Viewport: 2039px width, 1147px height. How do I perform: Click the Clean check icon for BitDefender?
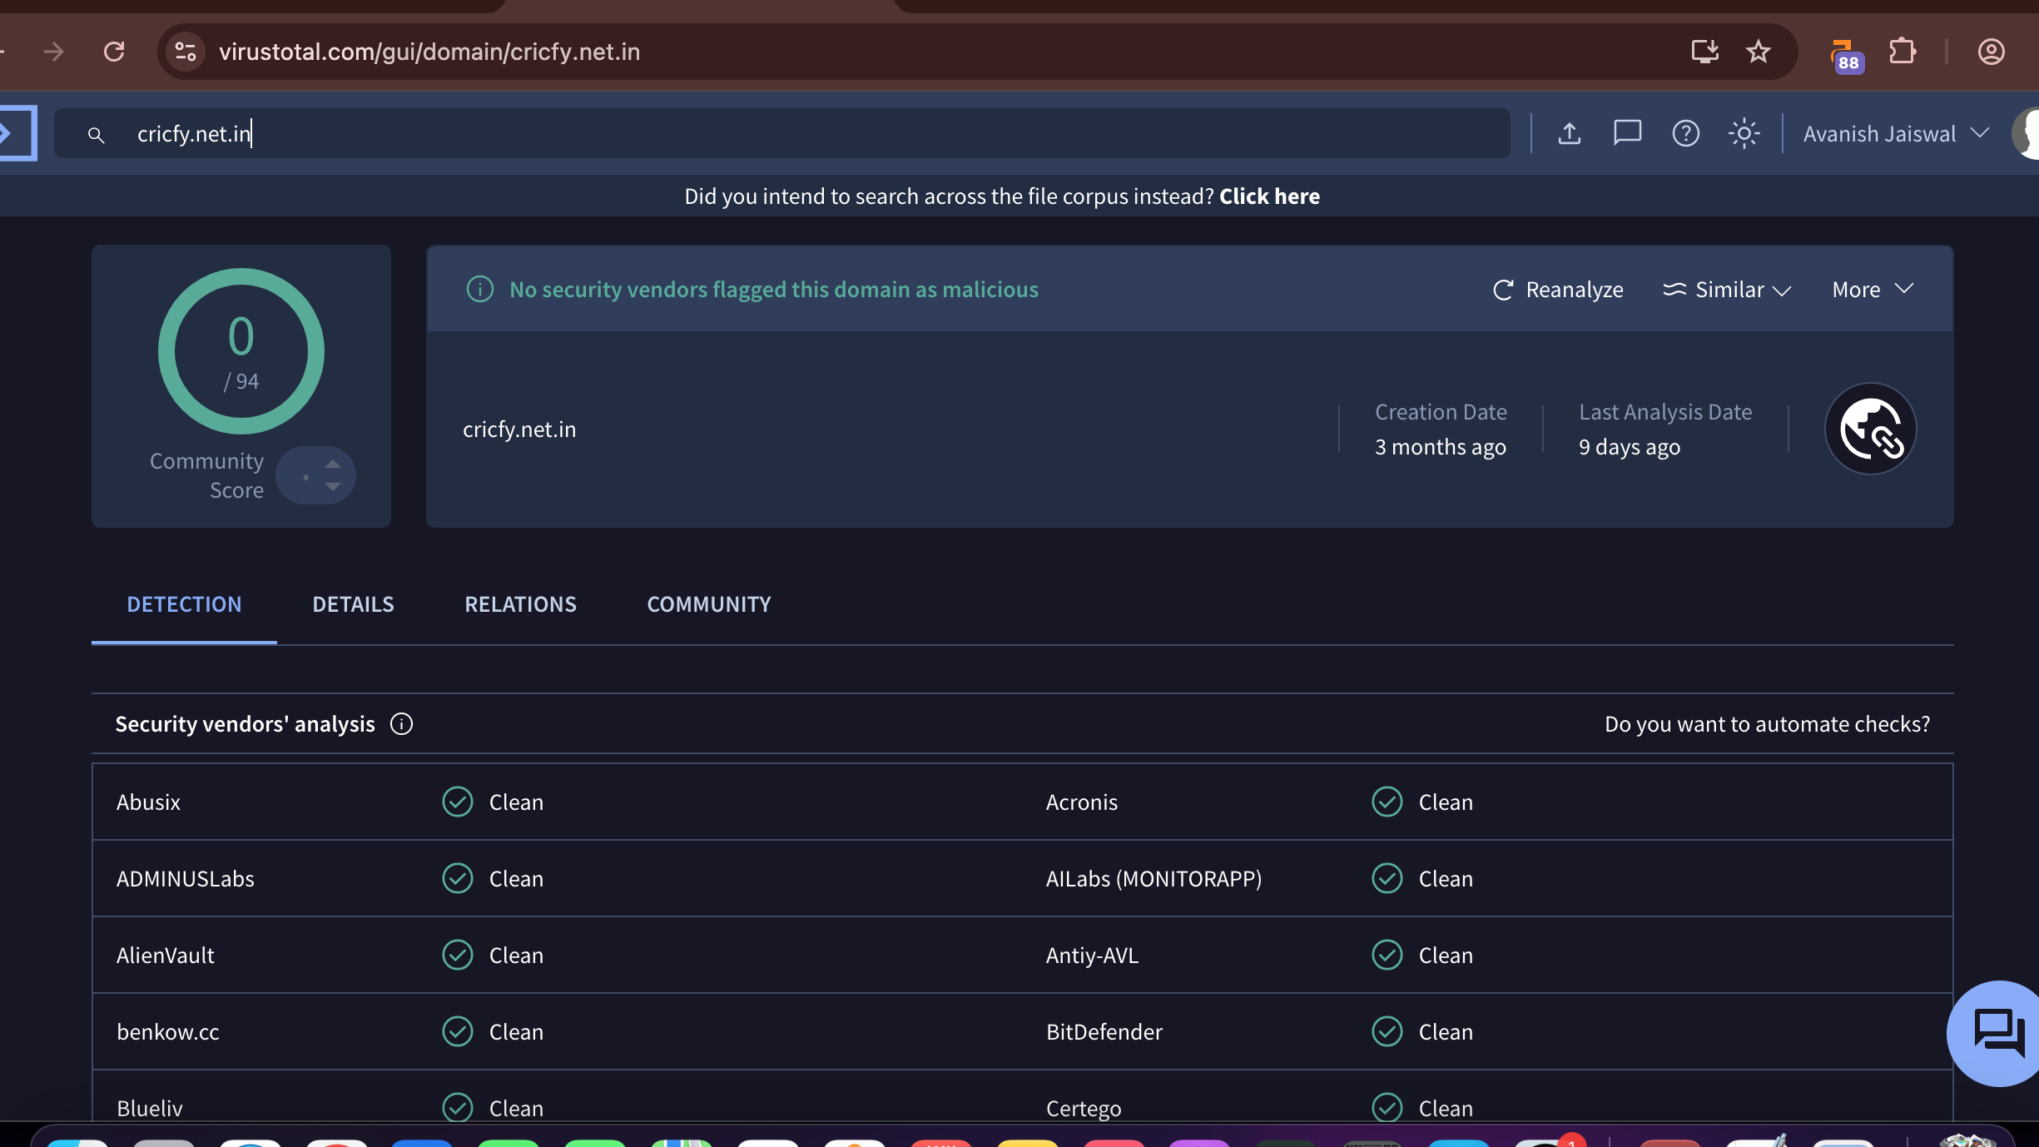click(x=1387, y=1032)
